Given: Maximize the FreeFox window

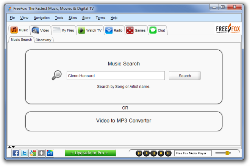Looking at the screenshot, I should 223,7.
